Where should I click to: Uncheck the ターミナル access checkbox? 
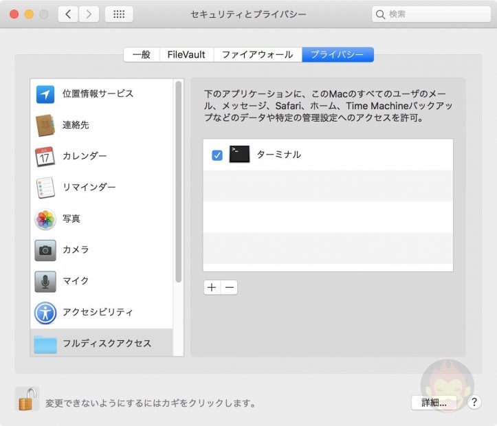217,155
